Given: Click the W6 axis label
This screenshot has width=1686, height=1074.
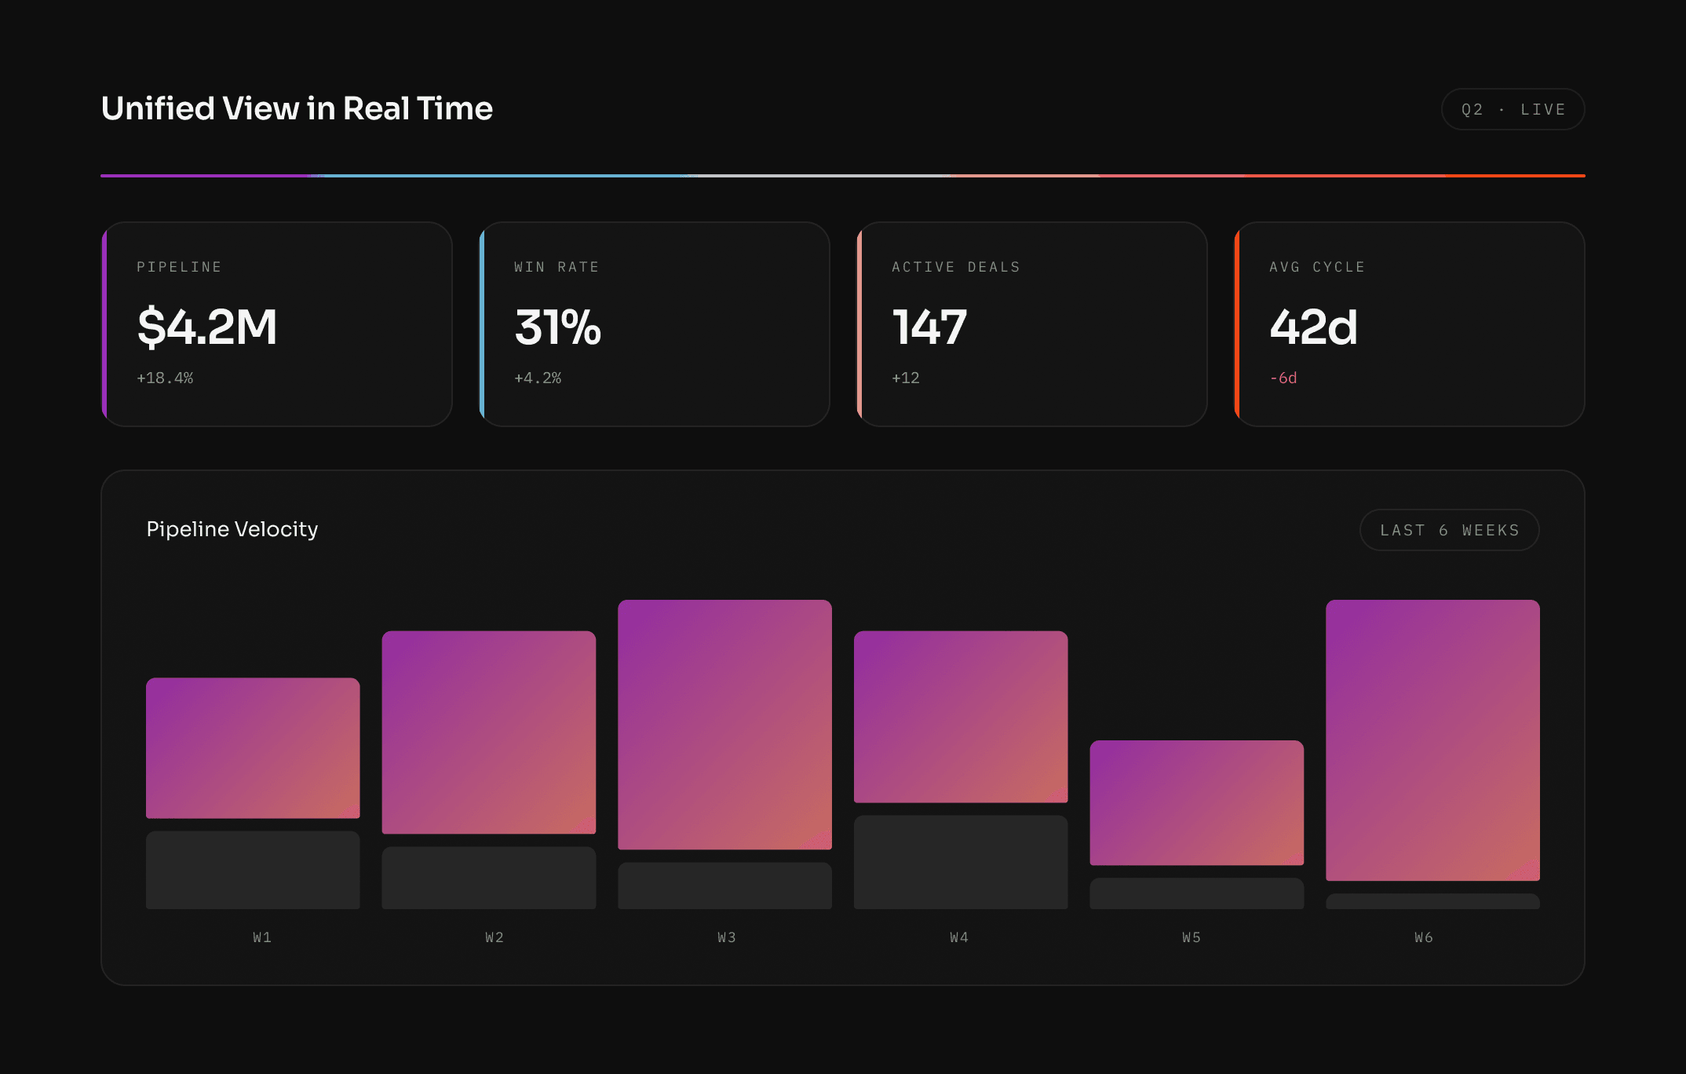Looking at the screenshot, I should point(1423,937).
